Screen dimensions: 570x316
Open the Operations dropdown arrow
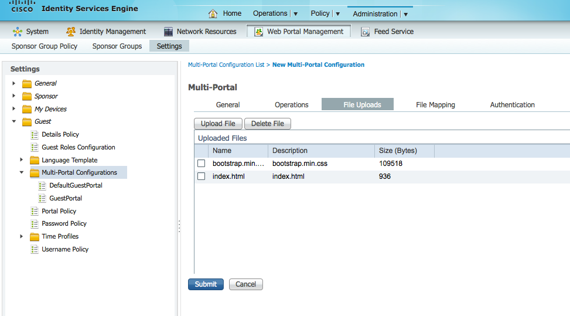click(295, 14)
